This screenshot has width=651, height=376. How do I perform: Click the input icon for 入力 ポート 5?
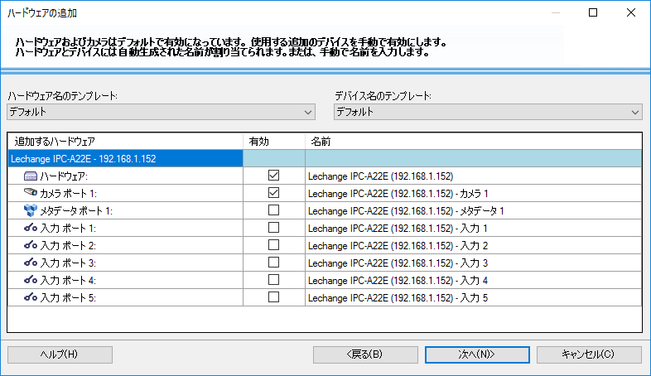[31, 297]
